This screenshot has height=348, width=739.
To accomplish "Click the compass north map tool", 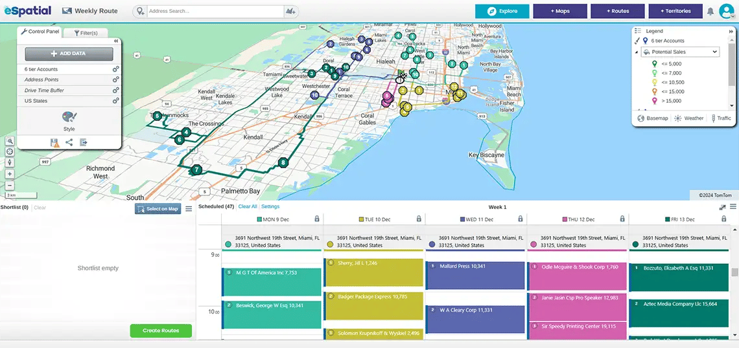I will [10, 162].
